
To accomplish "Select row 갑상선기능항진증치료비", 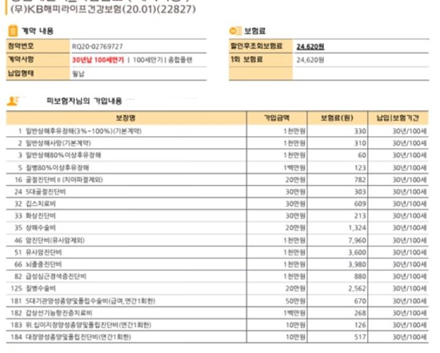I will click(217, 313).
